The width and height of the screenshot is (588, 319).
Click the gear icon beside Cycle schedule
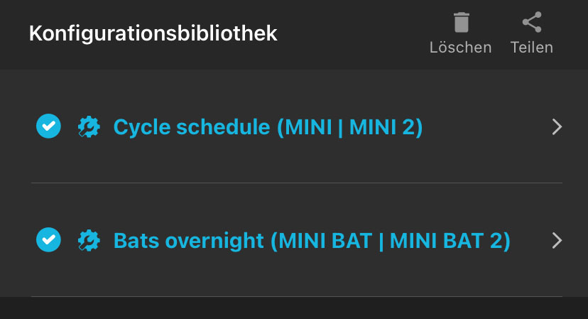click(89, 127)
